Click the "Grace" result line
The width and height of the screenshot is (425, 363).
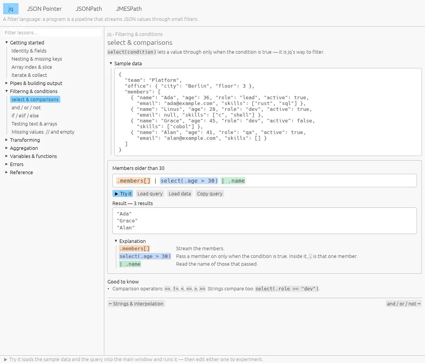(x=127, y=221)
